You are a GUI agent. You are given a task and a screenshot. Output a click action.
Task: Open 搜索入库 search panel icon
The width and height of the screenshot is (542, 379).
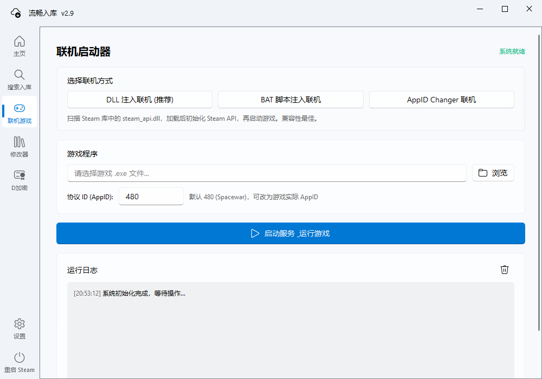click(19, 75)
